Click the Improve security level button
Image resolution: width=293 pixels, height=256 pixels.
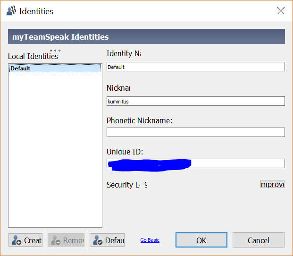point(272,184)
